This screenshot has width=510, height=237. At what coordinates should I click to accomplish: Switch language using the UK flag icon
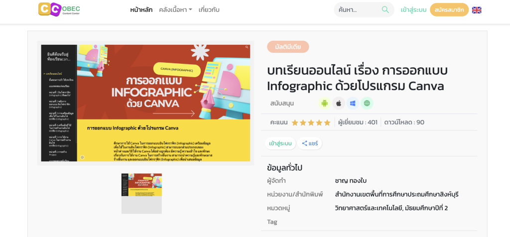coord(477,10)
